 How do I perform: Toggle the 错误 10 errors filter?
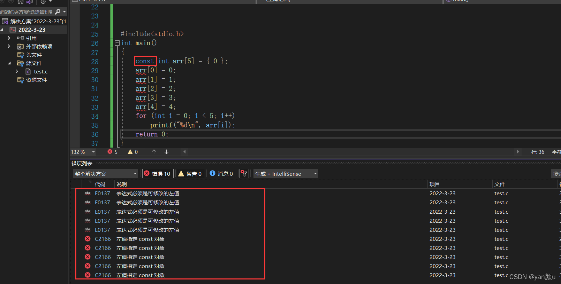point(158,174)
